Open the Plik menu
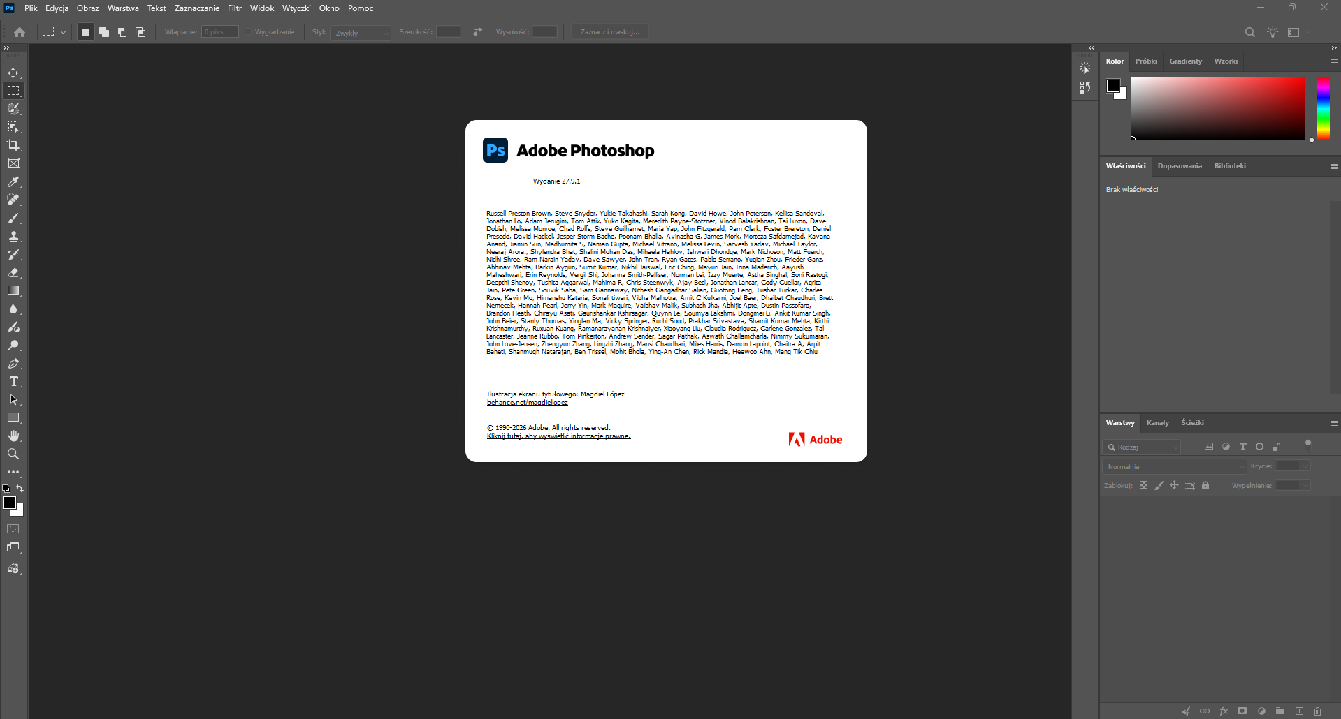Screen dimensions: 1341x719 pyautogui.click(x=31, y=8)
